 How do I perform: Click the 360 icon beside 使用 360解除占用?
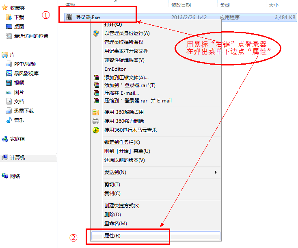coord(96,112)
